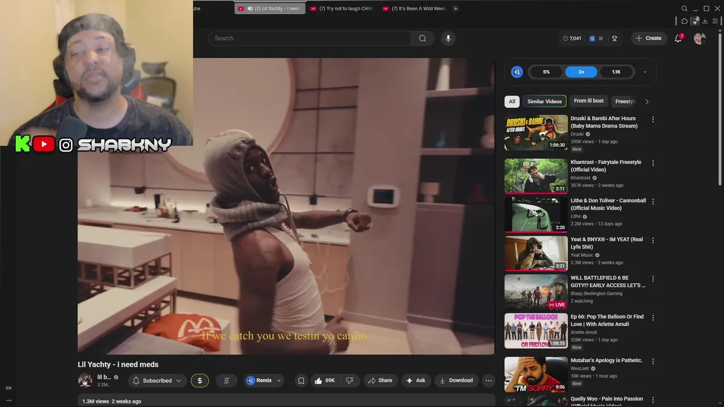Open Druski & Bambi After Hours thumbnail
The image size is (724, 407).
536,133
